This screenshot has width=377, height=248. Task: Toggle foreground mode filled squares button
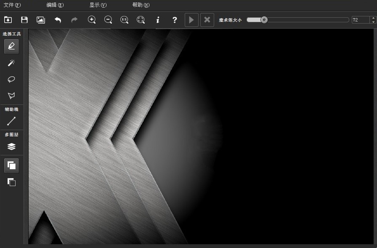(x=11, y=165)
